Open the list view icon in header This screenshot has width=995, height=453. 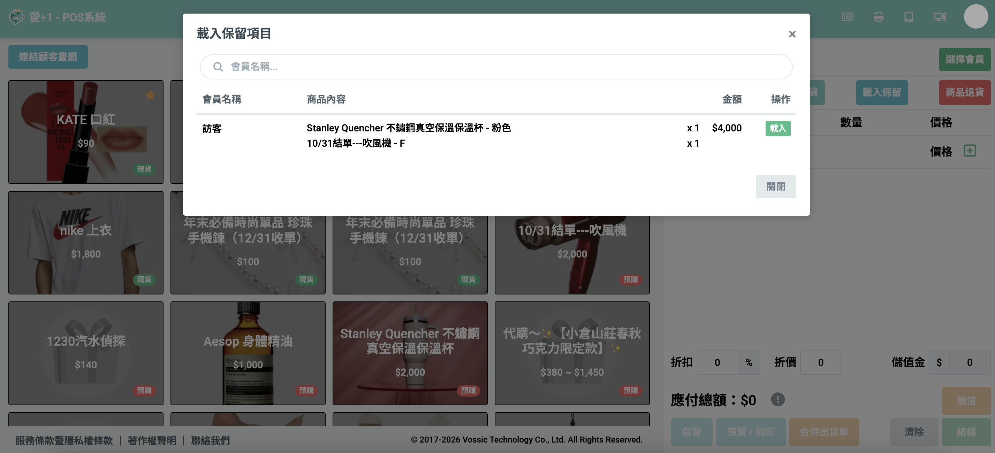coord(847,17)
